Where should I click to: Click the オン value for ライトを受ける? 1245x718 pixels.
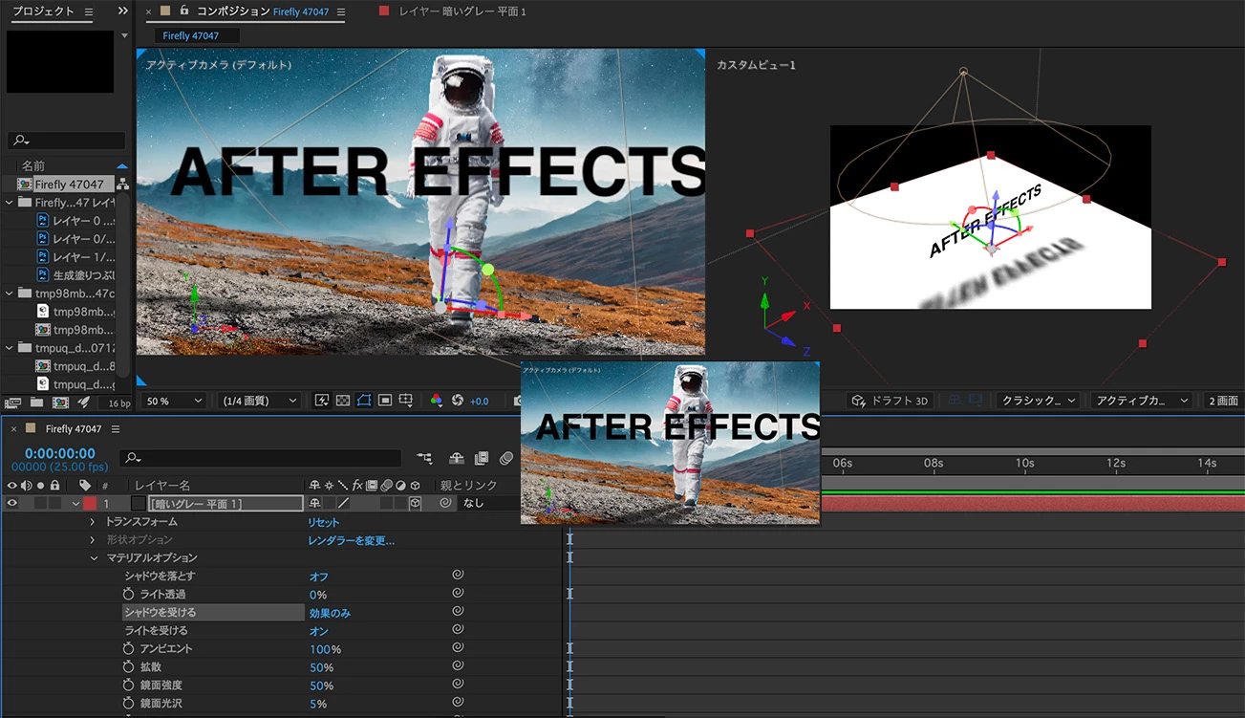pyautogui.click(x=318, y=631)
